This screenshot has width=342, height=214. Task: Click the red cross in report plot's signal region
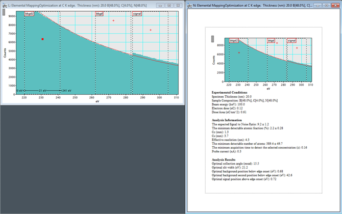tap(297, 48)
